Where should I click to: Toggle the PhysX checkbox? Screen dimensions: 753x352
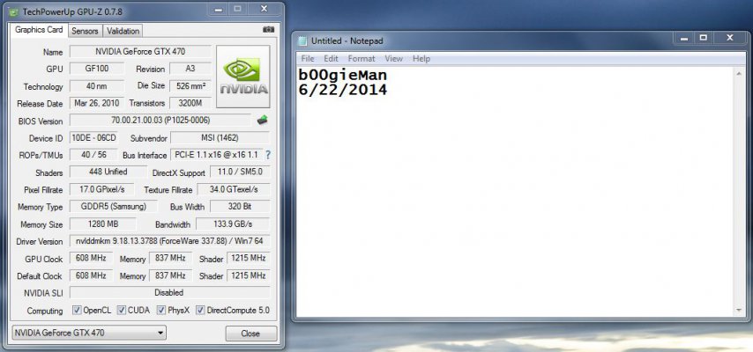point(161,311)
